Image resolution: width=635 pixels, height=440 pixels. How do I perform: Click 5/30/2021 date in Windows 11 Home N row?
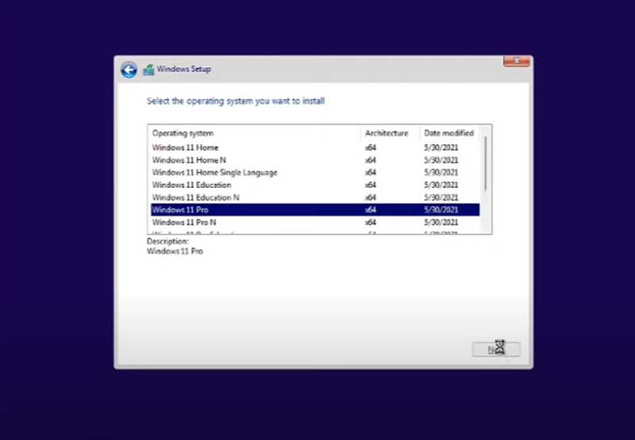point(441,160)
